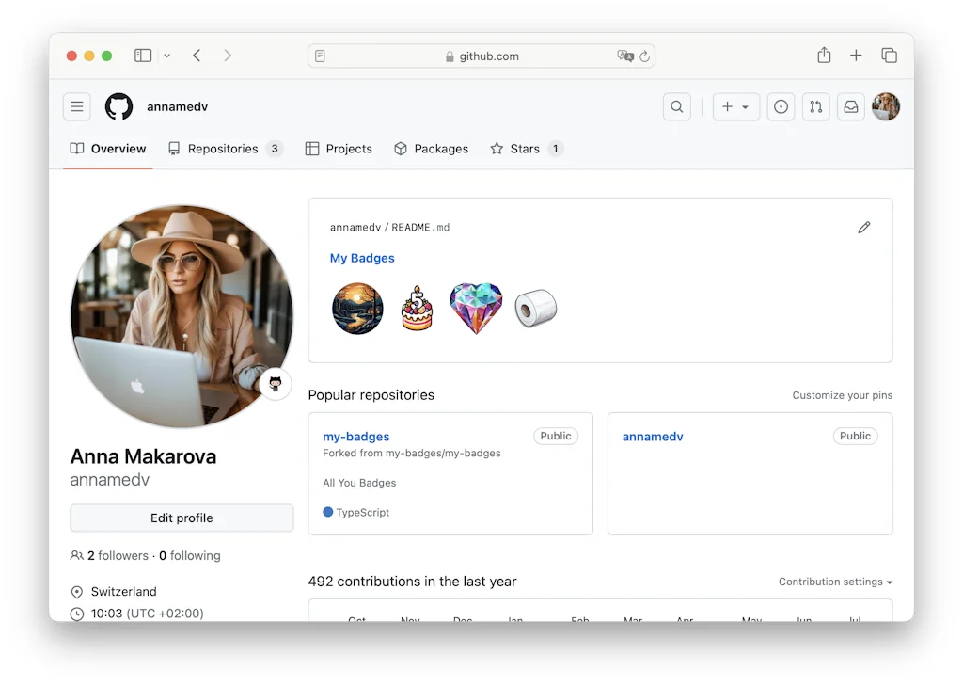Click the Safari share icon
The image size is (963, 686).
(824, 56)
